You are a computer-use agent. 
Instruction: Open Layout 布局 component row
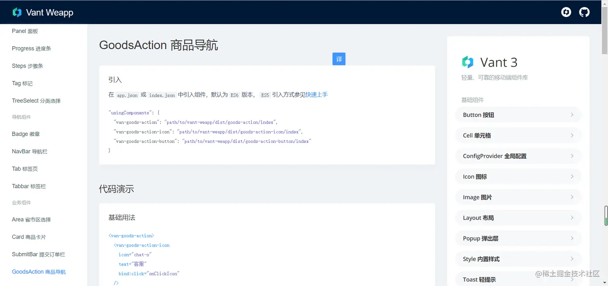click(518, 218)
